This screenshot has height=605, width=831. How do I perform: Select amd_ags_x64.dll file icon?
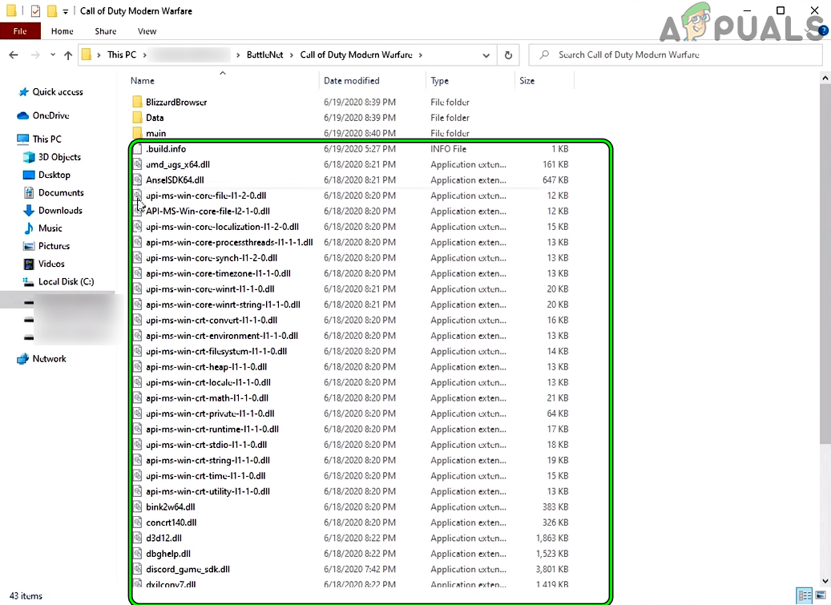click(137, 164)
